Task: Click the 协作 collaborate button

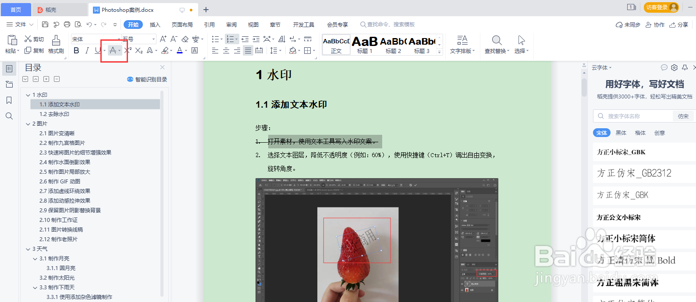Action: click(655, 25)
